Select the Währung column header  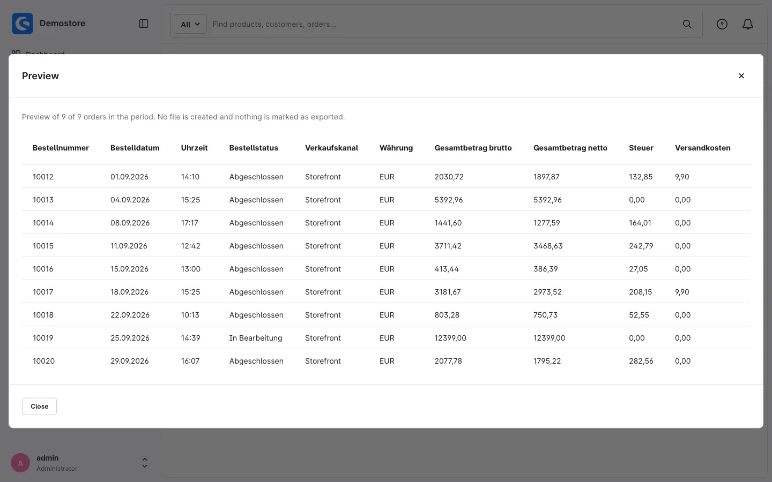(396, 148)
